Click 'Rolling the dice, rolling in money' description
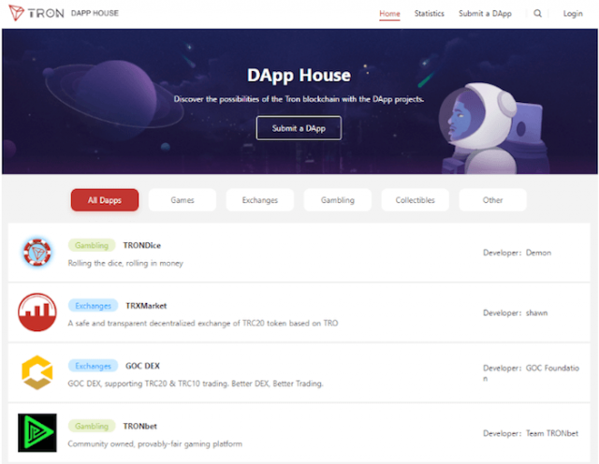The image size is (599, 464). point(125,263)
